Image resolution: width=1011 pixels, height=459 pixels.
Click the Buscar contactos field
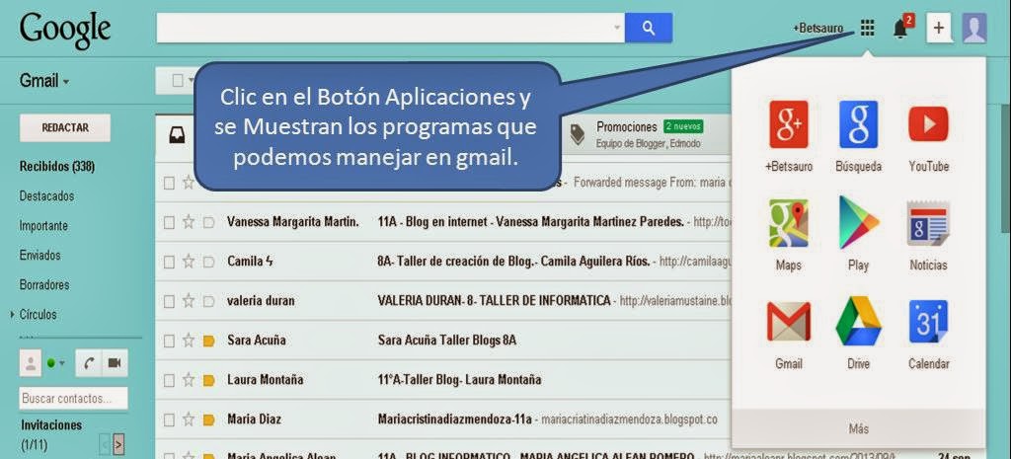[x=73, y=399]
